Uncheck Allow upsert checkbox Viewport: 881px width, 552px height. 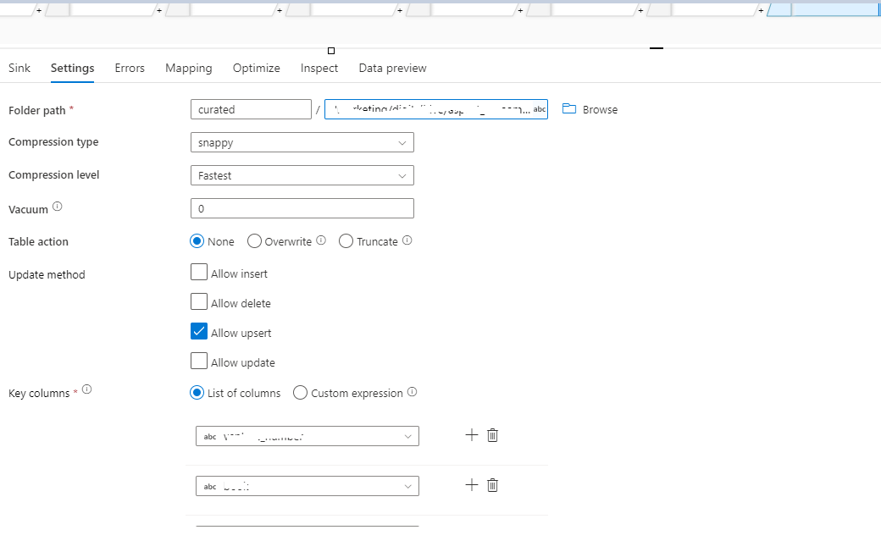click(x=199, y=331)
